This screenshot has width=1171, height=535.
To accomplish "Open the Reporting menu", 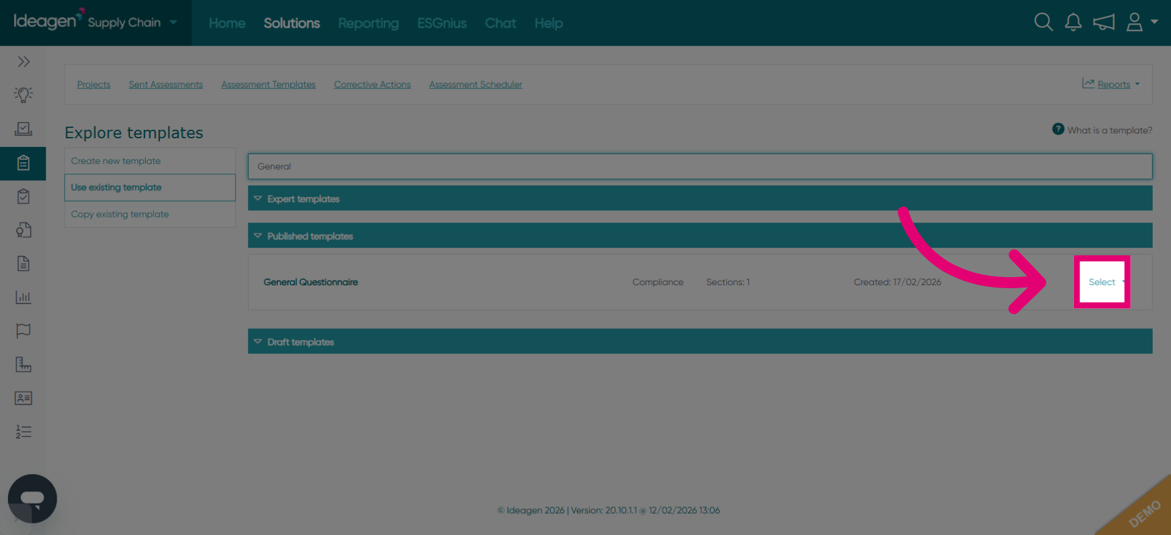I will (x=368, y=23).
